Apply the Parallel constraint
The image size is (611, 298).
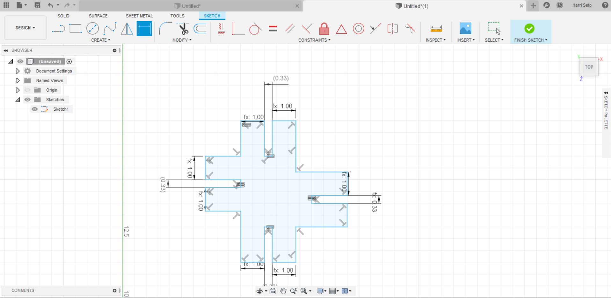tap(290, 29)
